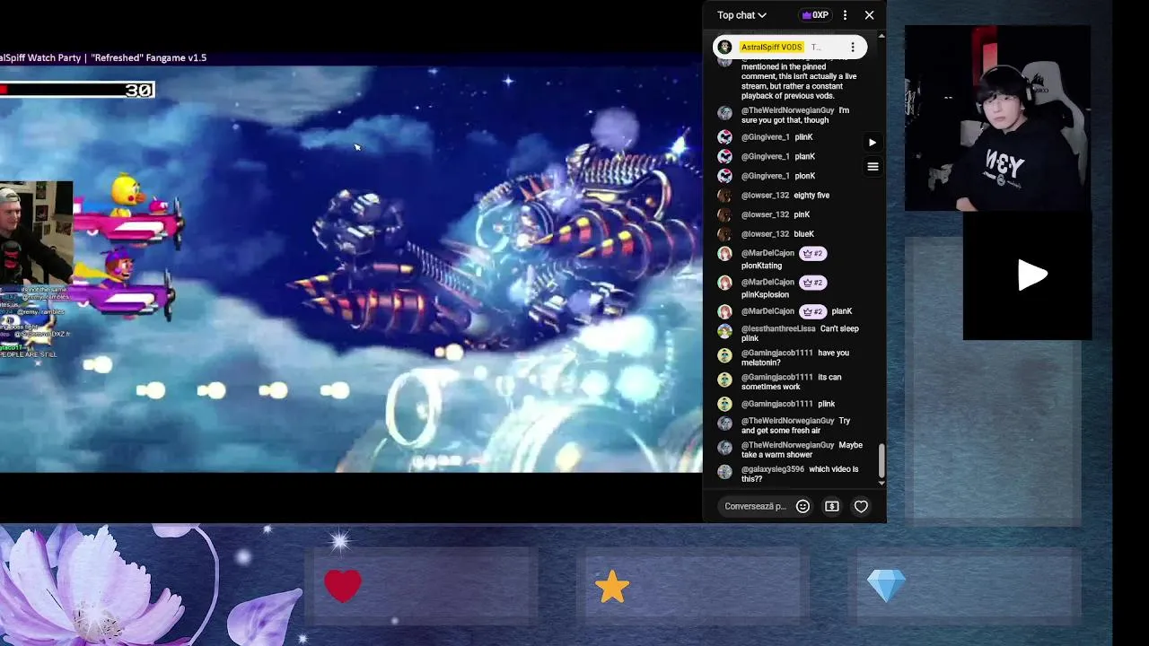Click the #2 badge above "plonKtating"

pos(811,254)
